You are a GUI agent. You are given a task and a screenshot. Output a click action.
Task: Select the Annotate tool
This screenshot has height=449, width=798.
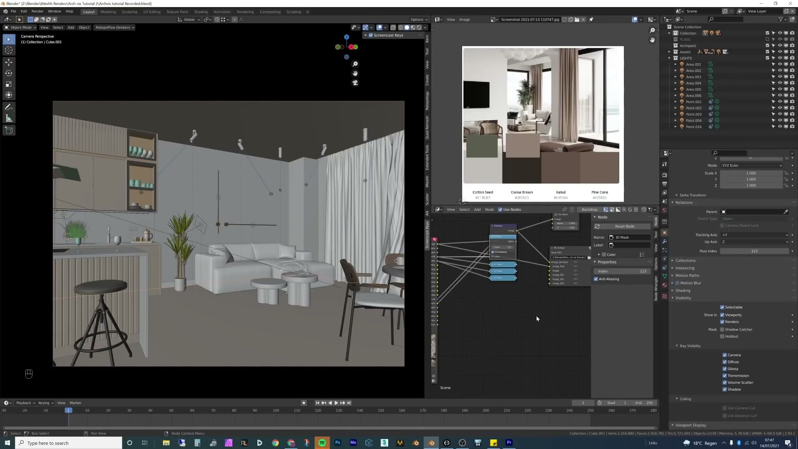pyautogui.click(x=9, y=107)
